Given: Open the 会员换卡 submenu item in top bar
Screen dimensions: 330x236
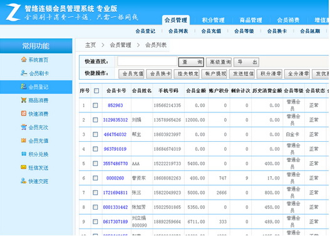Looking at the screenshot, I should (x=277, y=31).
